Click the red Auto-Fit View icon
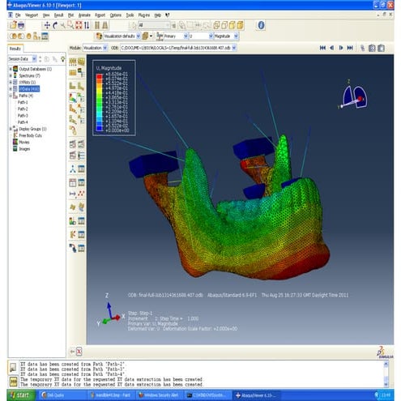This screenshot has width=401, height=401. pyautogui.click(x=79, y=25)
